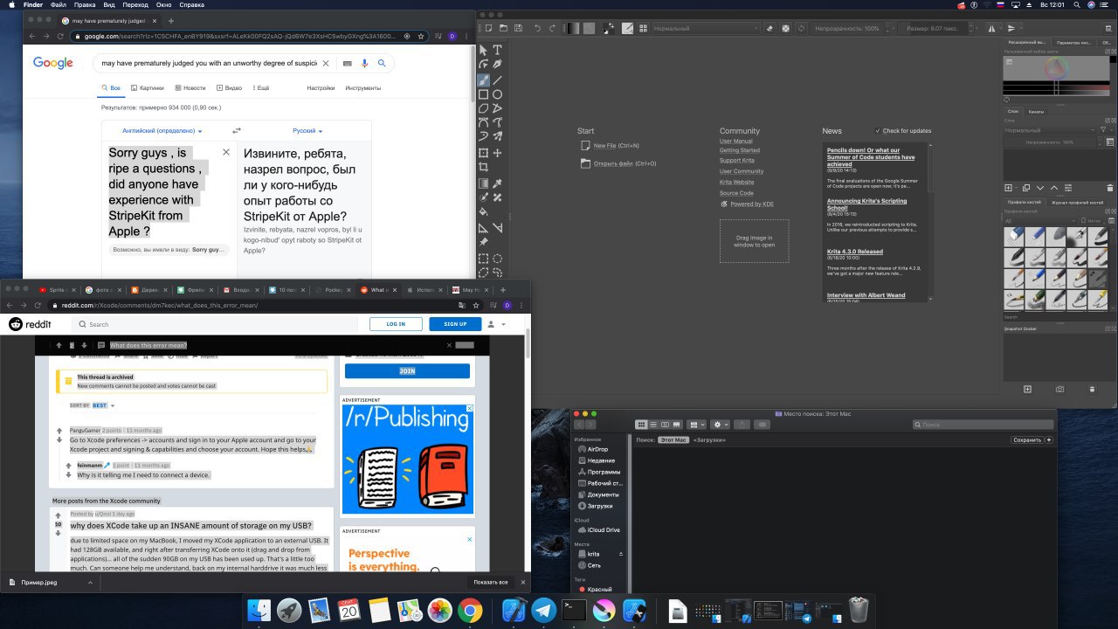Open User Manual link in Krita Community
Screen dimensions: 1118x629
point(736,141)
